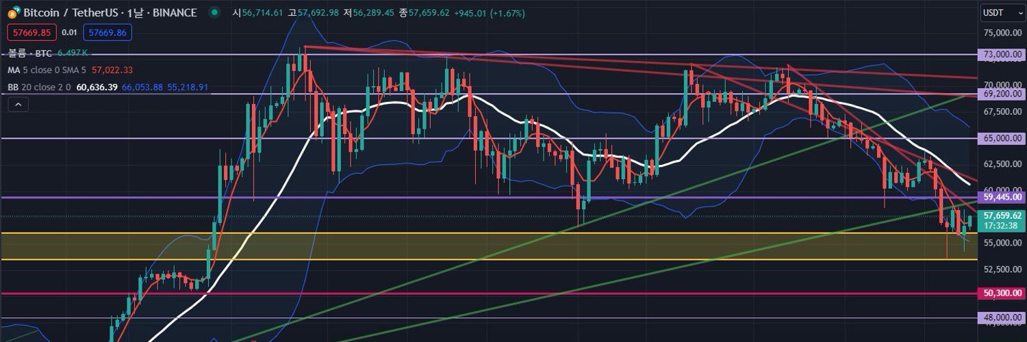Click the BB basis value 60,636.39
The height and width of the screenshot is (342, 1027).
tap(97, 87)
